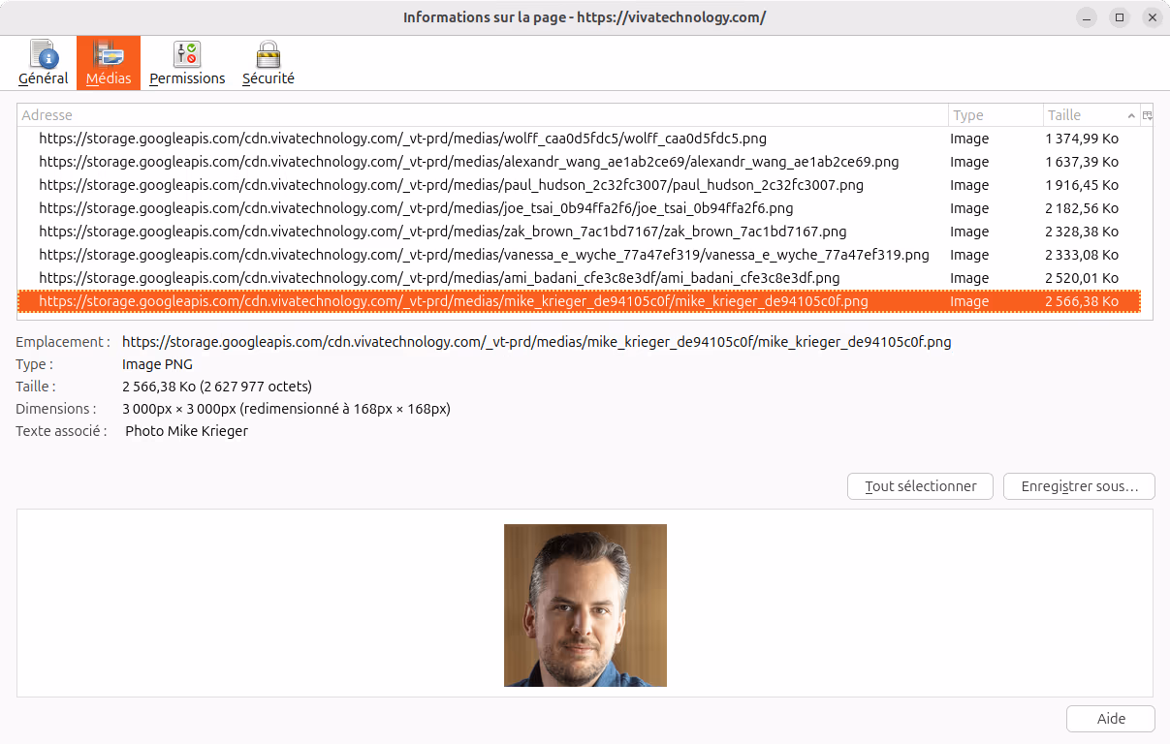
Task: Select the paul_hudson_2c32fc3007.png row
Action: pyautogui.click(x=580, y=185)
